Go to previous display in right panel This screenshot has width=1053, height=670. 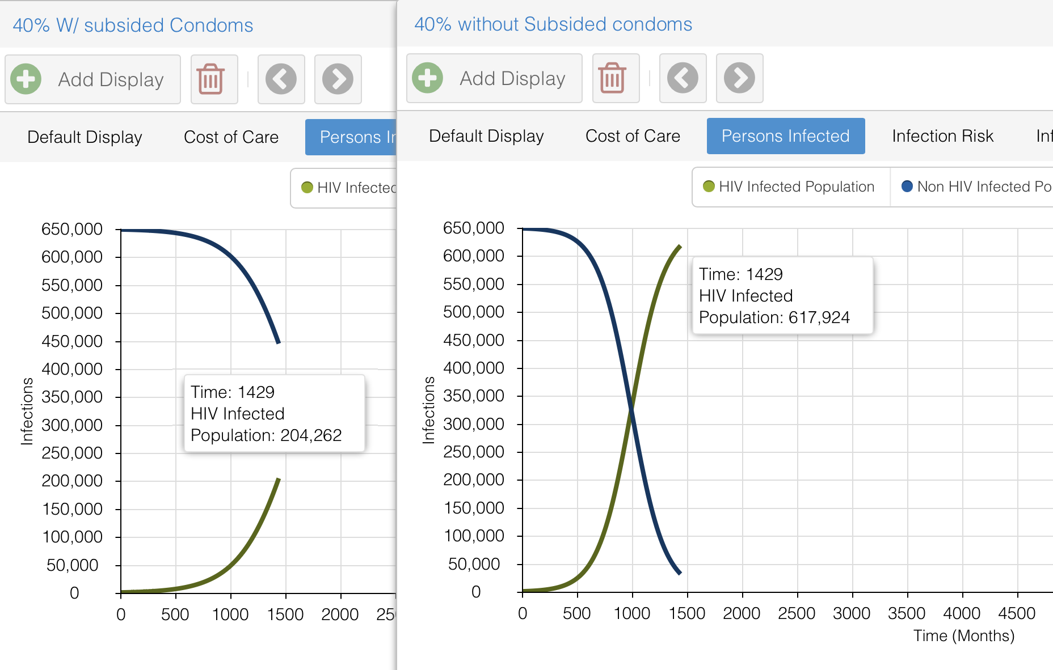[x=683, y=78]
